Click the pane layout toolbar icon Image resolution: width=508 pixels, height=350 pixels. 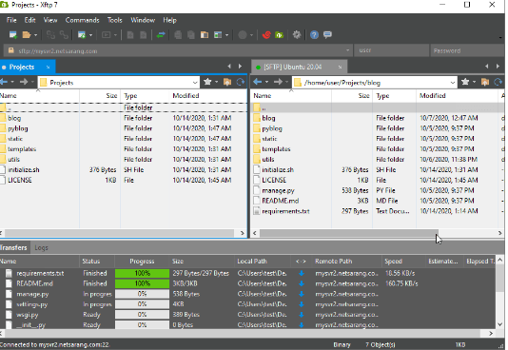click(x=205, y=34)
